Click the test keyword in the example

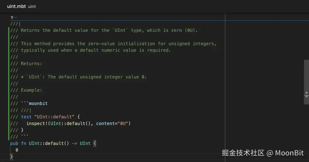coord(26,117)
